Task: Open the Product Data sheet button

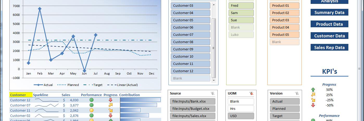Action: tap(329, 24)
